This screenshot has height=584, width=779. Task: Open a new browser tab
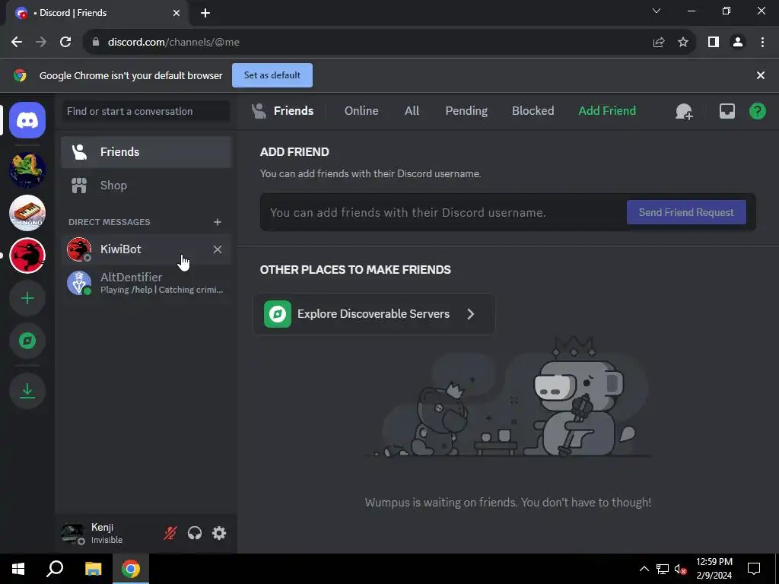click(205, 13)
